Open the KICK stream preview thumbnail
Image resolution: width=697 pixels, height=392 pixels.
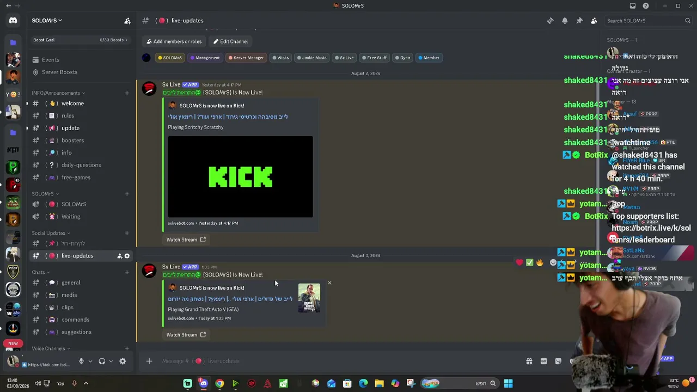pyautogui.click(x=240, y=176)
